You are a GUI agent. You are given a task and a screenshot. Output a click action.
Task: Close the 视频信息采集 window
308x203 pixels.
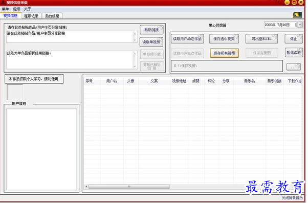pos(301,3)
